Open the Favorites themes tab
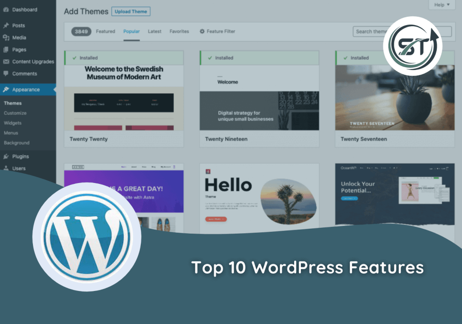462x324 pixels. point(179,32)
